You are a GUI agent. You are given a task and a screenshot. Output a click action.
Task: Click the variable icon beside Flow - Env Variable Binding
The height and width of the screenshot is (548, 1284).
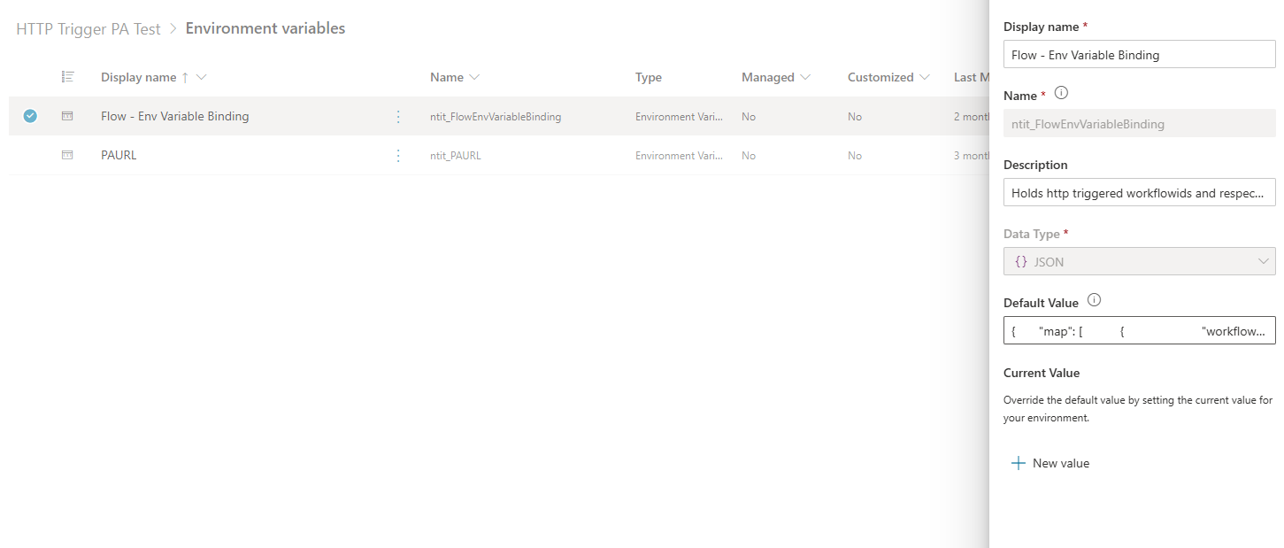click(x=68, y=116)
